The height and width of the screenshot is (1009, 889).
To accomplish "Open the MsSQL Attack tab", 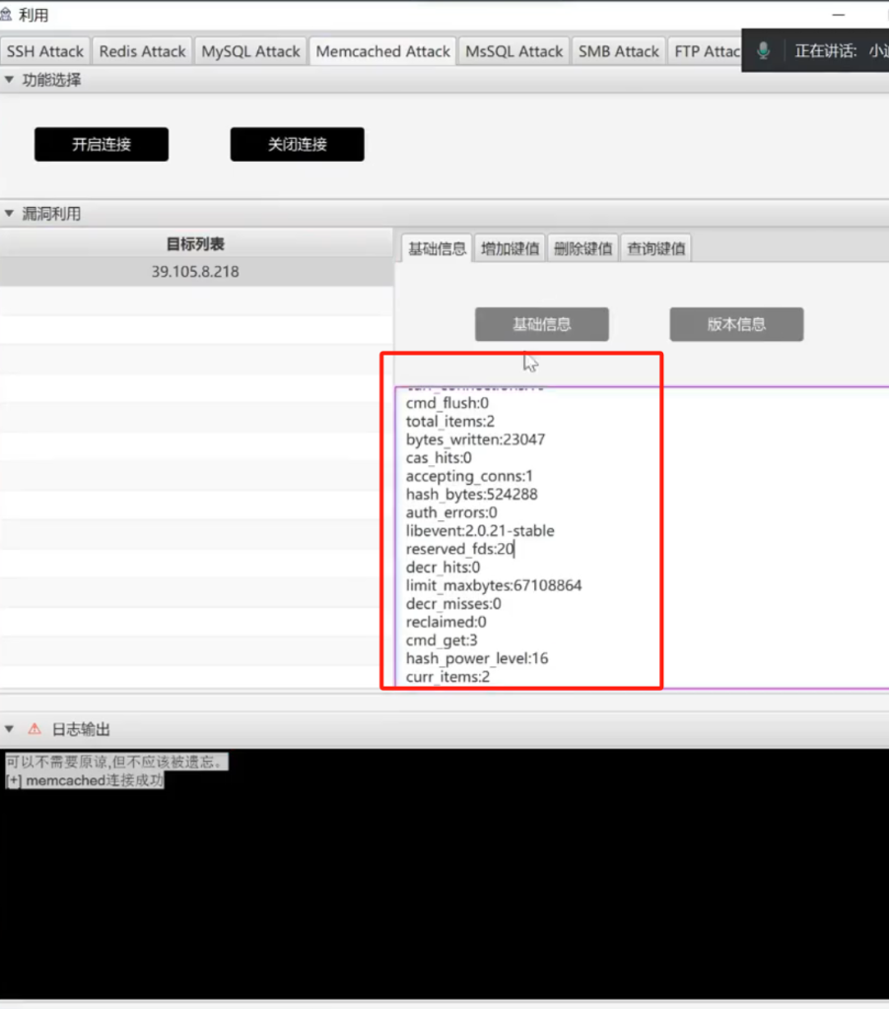I will (x=513, y=51).
